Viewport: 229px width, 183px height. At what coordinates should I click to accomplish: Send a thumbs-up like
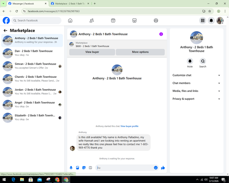point(163,168)
